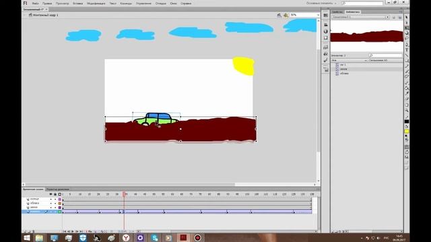Click the eye header icon for all layers
Viewport: 431px width, 242px height.
[51, 194]
